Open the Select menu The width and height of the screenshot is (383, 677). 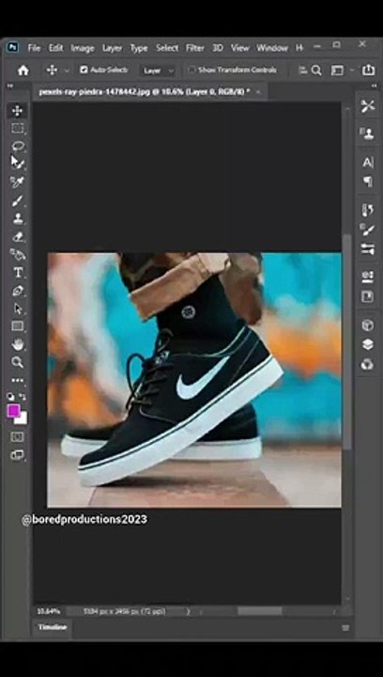tap(167, 48)
